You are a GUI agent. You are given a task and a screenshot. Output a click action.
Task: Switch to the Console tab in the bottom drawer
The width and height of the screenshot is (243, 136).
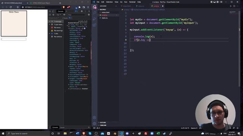[55, 127]
